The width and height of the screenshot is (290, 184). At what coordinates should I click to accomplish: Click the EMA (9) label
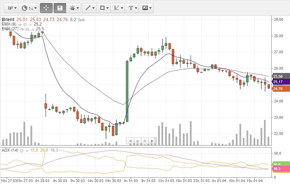(9, 24)
